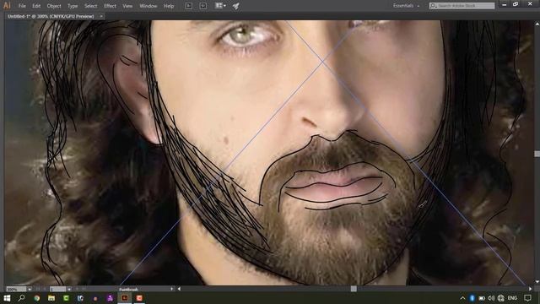Click the vertical scrollbar down arrow
Image resolution: width=540 pixels, height=304 pixels.
click(x=537, y=282)
